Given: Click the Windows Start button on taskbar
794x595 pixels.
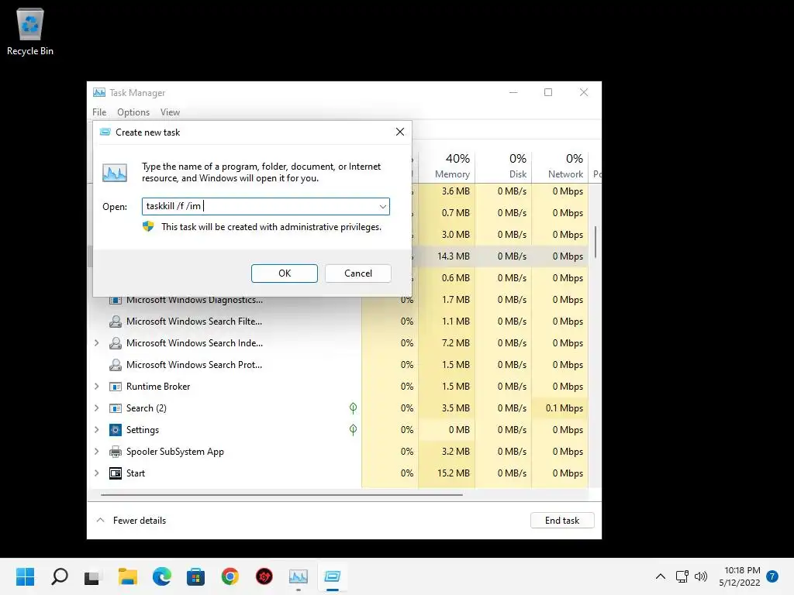Looking at the screenshot, I should [x=25, y=576].
